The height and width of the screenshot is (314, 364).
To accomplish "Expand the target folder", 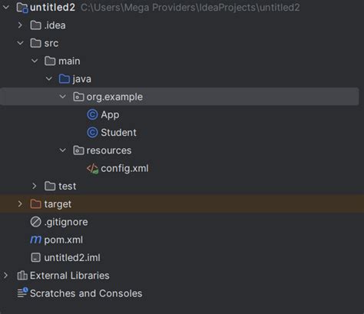I will pos(20,204).
